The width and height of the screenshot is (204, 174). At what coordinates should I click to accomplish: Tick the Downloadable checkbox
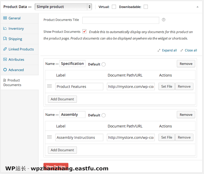click(x=146, y=7)
